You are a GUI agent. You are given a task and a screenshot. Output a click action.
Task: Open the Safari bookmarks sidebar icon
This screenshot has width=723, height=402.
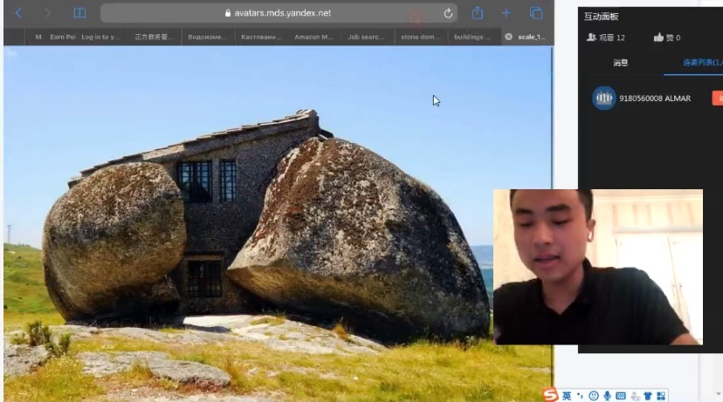pos(79,13)
